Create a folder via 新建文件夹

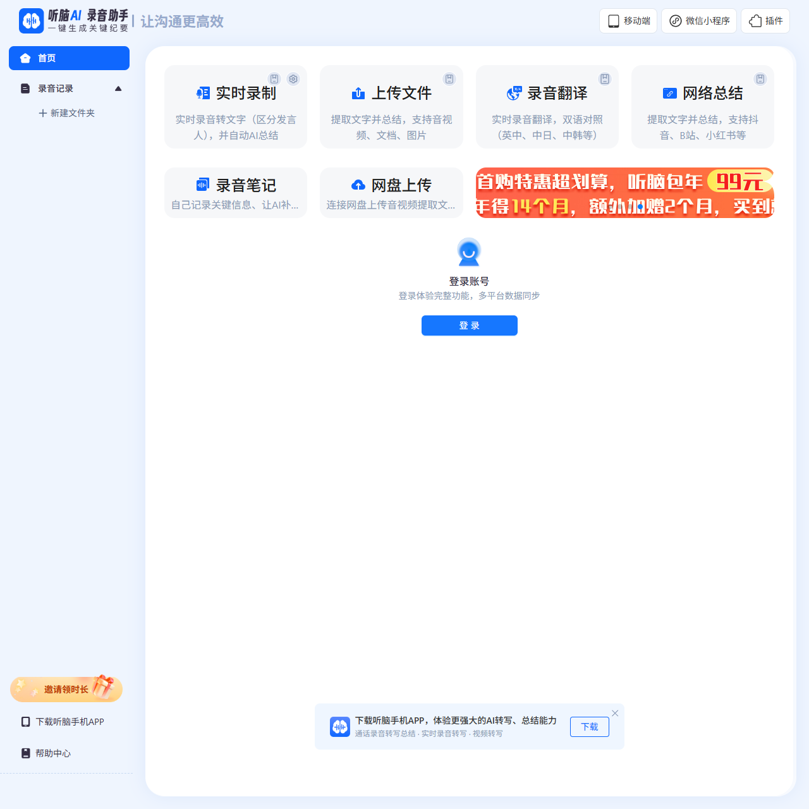(x=68, y=113)
